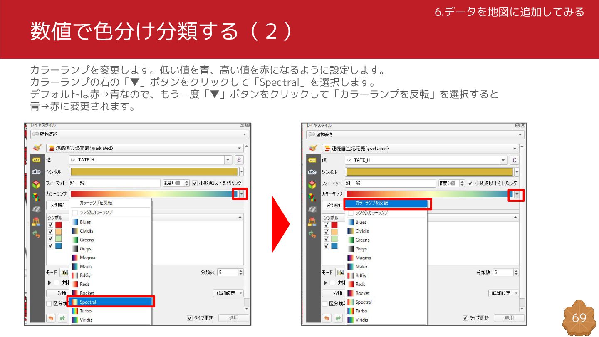Image resolution: width=599 pixels, height=337 pixels.
Task: Open the Rendering tab icon in left panel
Action: tap(37, 209)
